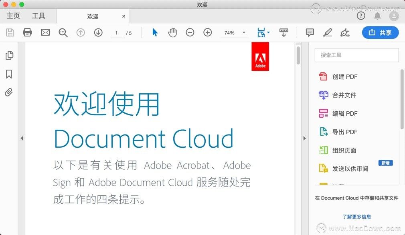
Task: Open the bookmarks panel
Action: coord(9,74)
